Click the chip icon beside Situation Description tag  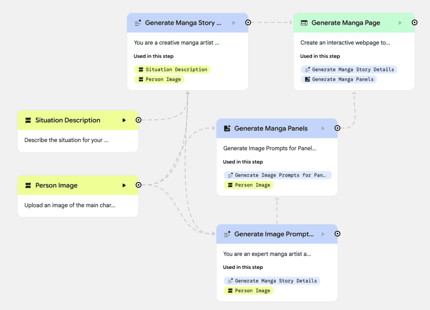click(x=141, y=69)
